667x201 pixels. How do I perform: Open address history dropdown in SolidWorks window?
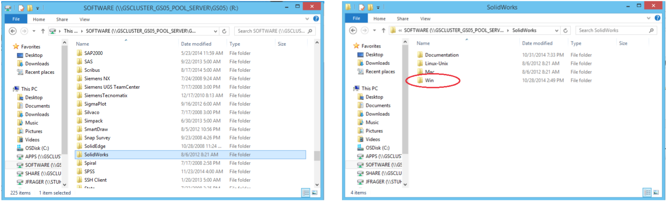pyautogui.click(x=557, y=31)
